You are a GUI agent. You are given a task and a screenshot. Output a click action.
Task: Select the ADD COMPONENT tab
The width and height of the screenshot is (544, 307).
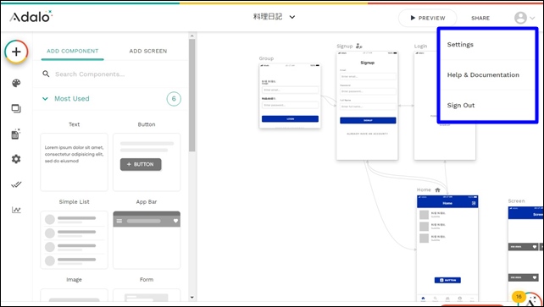(x=73, y=51)
